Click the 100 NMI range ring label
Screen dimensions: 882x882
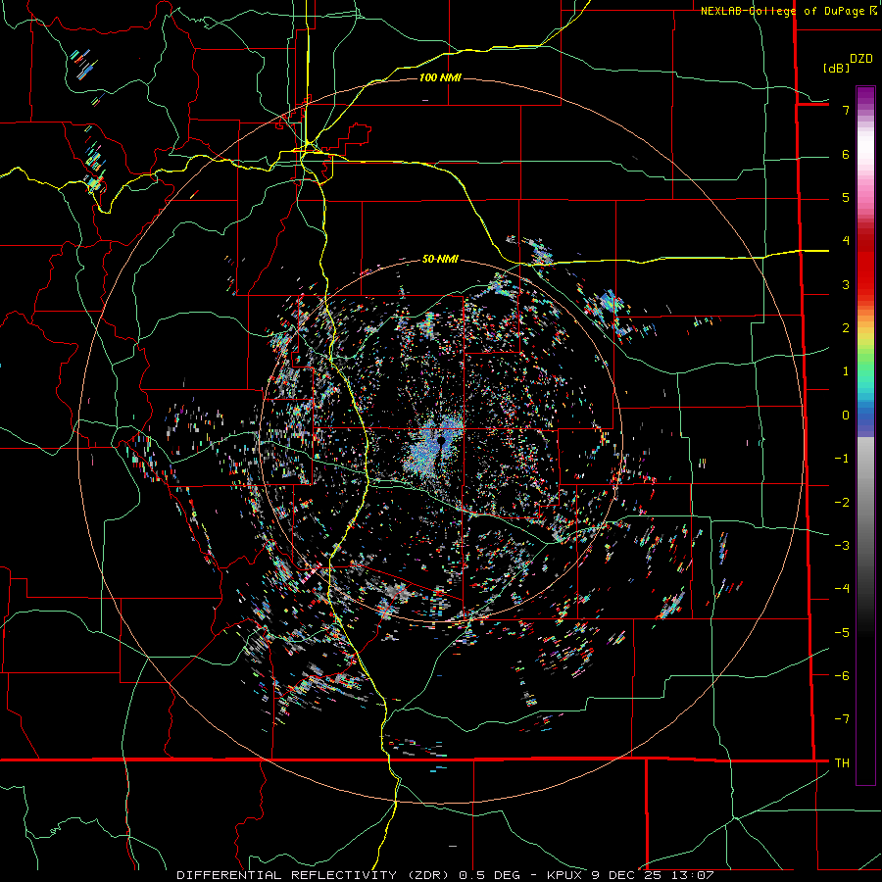click(x=440, y=77)
